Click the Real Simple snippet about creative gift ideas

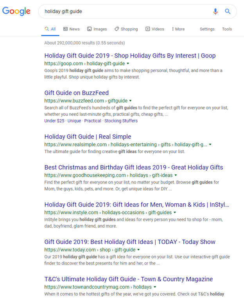coord(115,151)
